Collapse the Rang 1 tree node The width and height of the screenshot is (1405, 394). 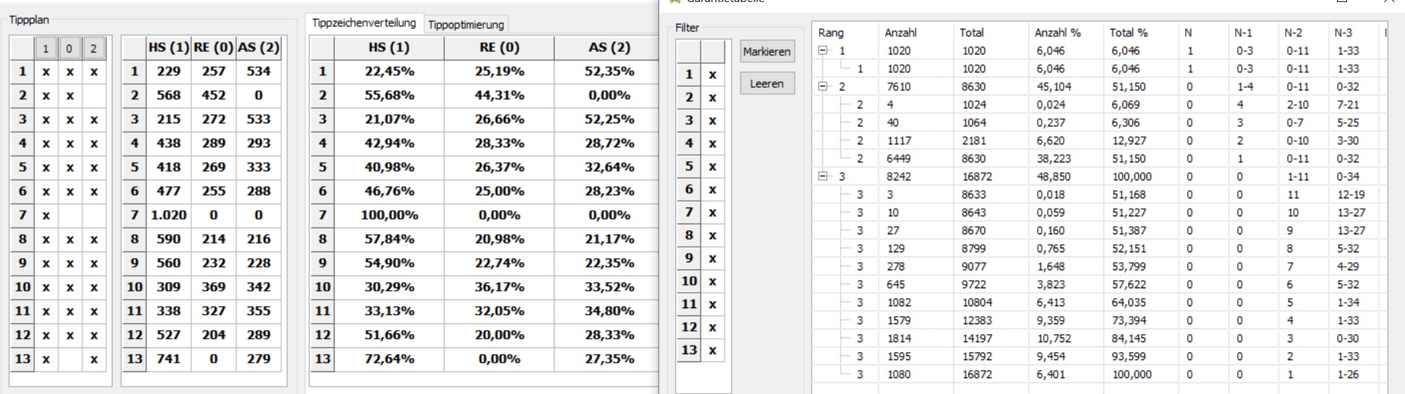coord(822,51)
